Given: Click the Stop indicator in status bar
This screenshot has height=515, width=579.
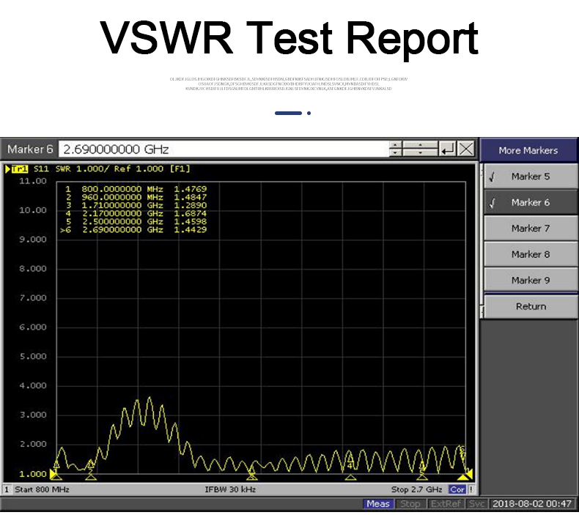Looking at the screenshot, I should (x=410, y=504).
